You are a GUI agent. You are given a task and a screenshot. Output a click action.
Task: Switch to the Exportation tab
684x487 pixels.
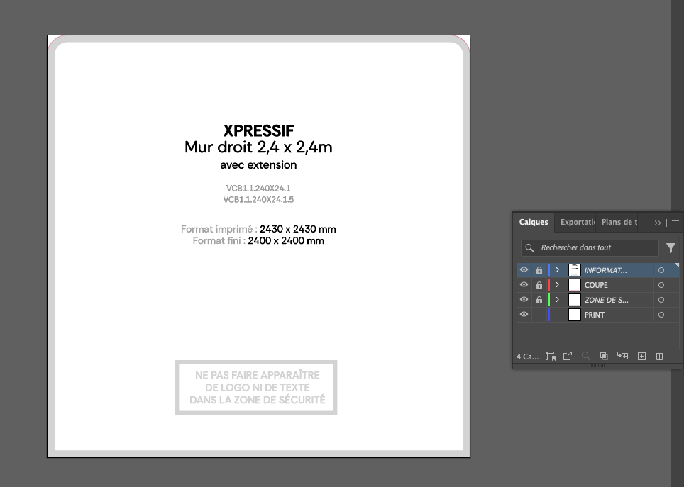click(577, 222)
